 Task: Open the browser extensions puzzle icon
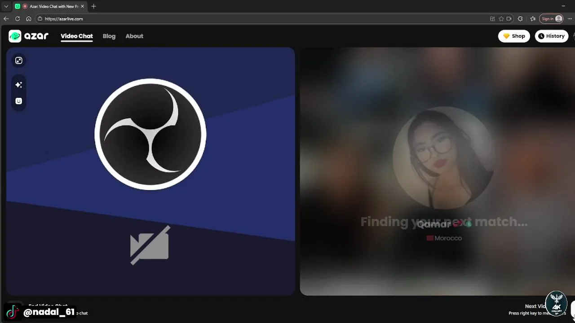coord(520,19)
